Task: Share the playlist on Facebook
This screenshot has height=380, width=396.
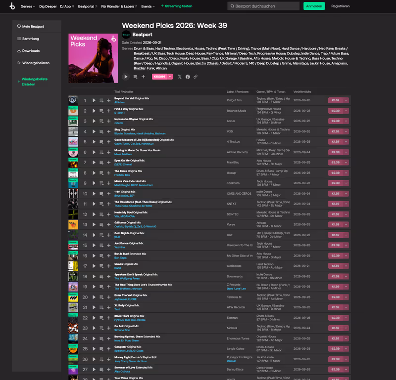Action: (188, 77)
